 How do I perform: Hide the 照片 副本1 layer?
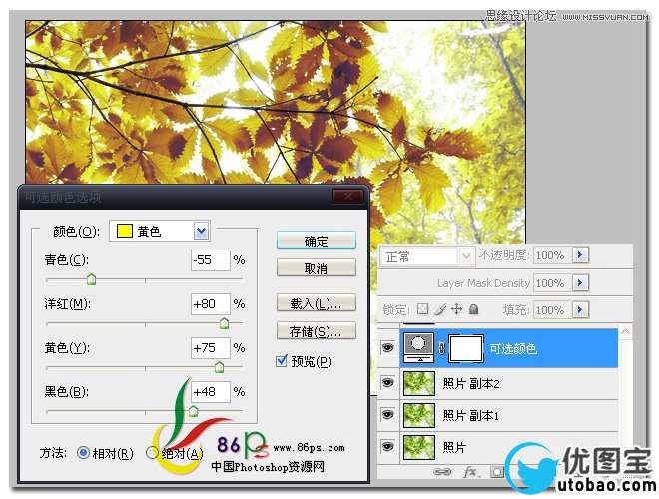coord(388,414)
